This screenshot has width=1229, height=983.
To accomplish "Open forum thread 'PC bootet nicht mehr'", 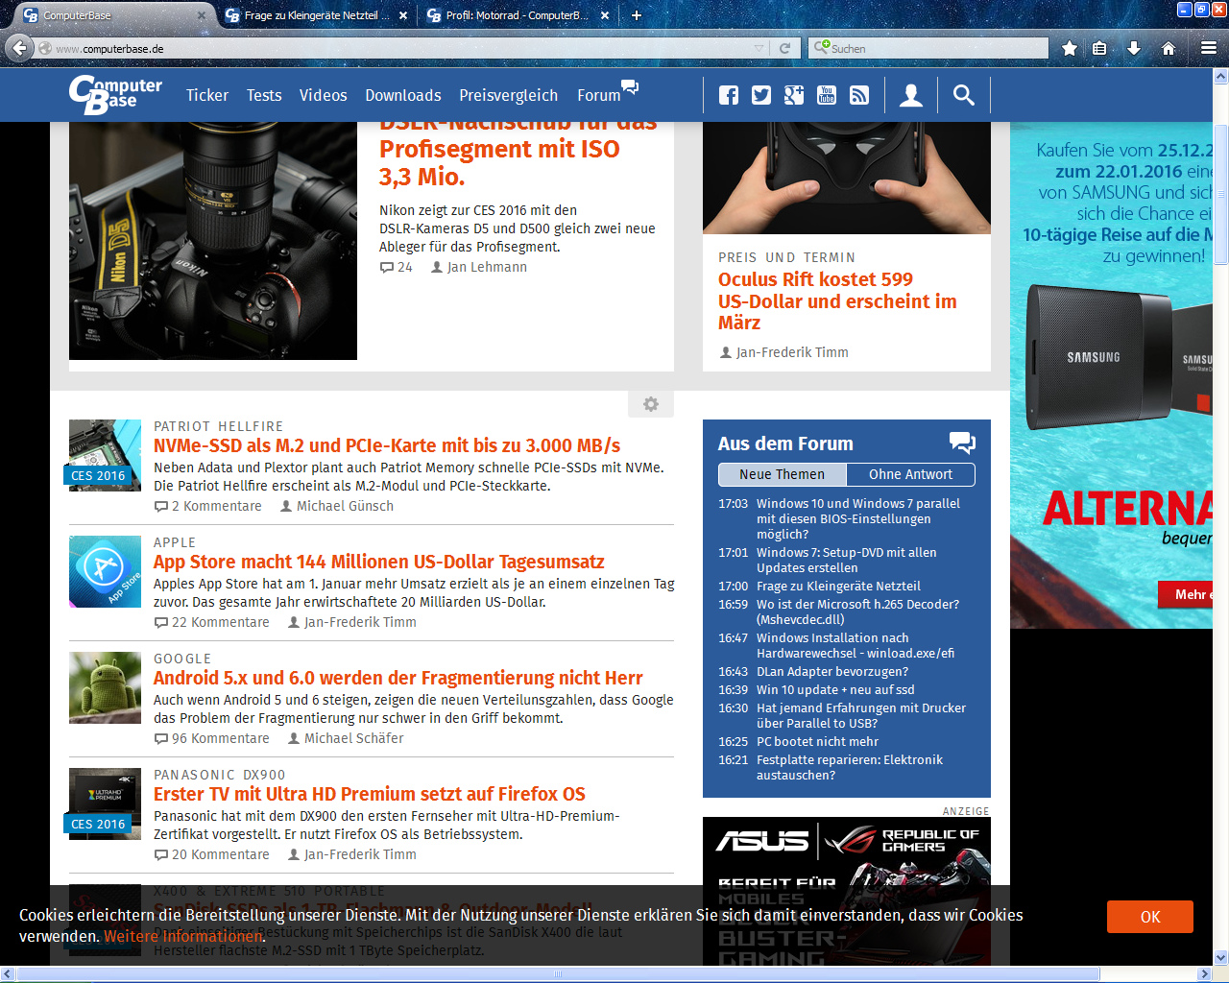I will tap(817, 741).
